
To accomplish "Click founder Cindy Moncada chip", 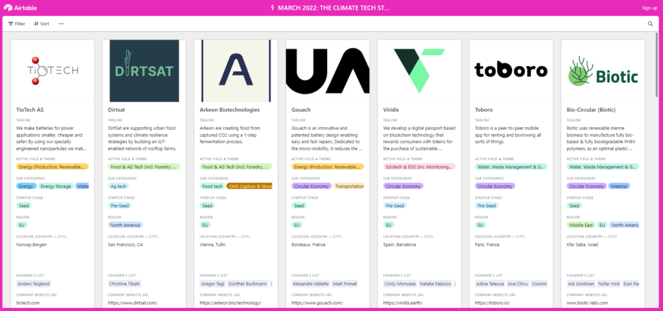I will coord(399,284).
